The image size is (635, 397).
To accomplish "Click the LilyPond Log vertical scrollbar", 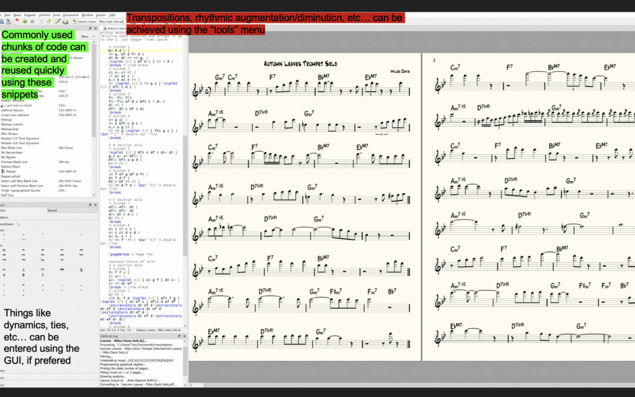I will pos(185,363).
